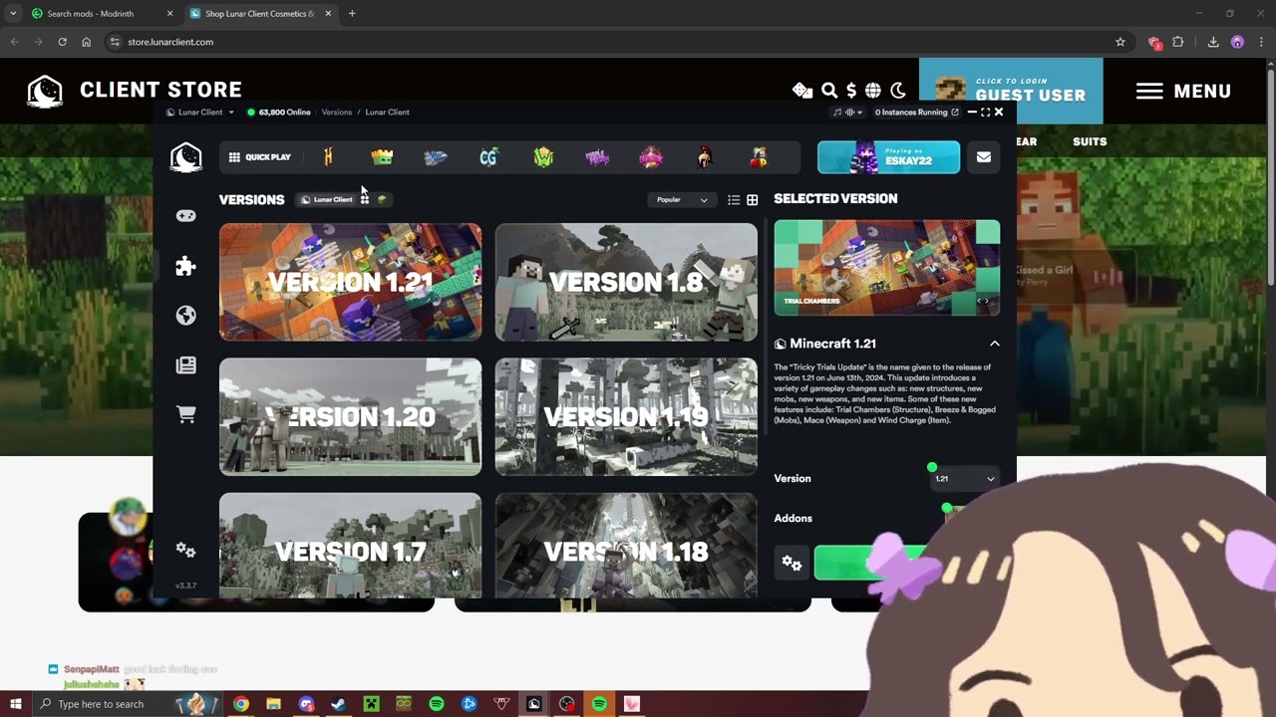1276x717 pixels.
Task: Open the browser extensions puzzle icon
Action: (1178, 42)
